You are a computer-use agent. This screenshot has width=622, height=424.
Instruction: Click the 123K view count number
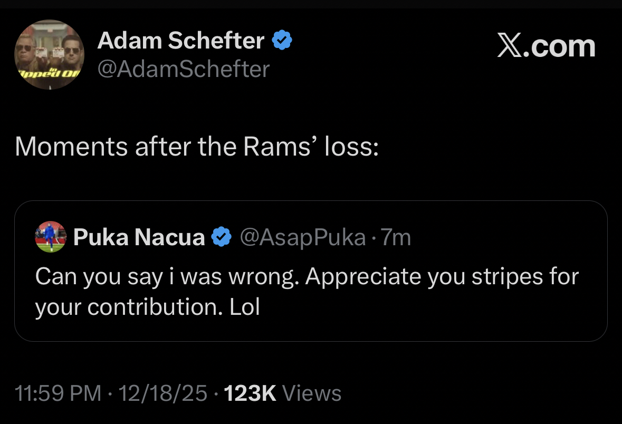tap(250, 393)
